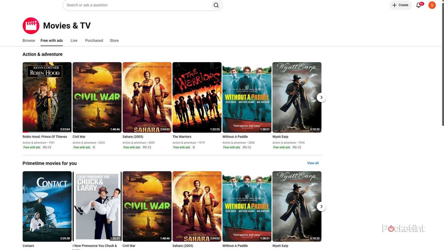The width and height of the screenshot is (444, 250).
Task: Open The Warriors poster thumbnail
Action: [x=197, y=97]
